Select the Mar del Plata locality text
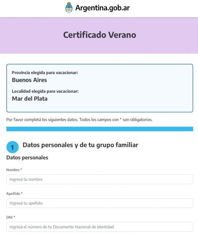198x236 pixels. tap(30, 98)
